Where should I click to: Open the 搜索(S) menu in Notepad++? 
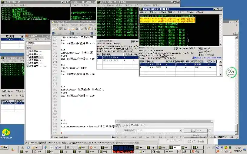pos(74,25)
